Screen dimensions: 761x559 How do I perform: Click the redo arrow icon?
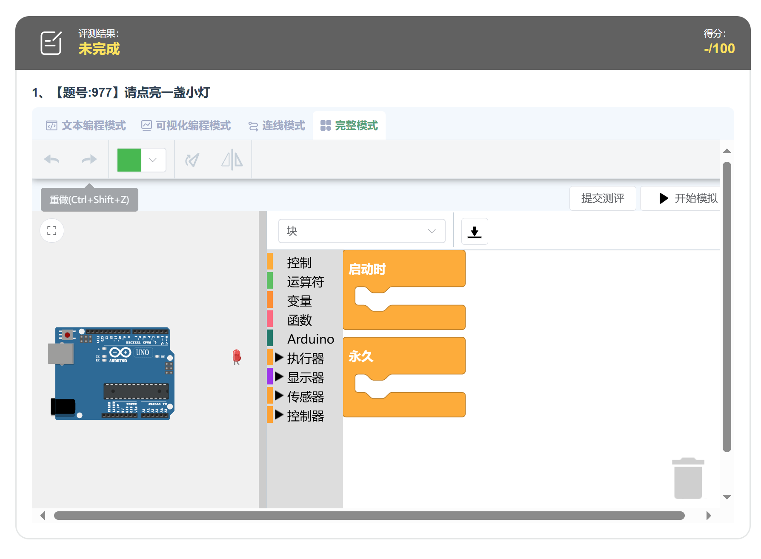coord(89,160)
